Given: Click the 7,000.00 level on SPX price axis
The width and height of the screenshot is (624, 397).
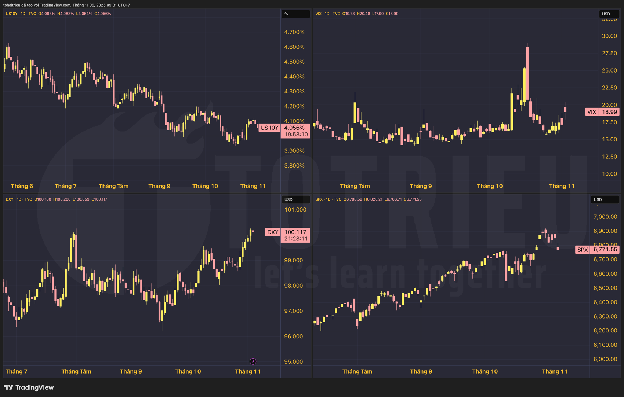Looking at the screenshot, I should point(605,217).
